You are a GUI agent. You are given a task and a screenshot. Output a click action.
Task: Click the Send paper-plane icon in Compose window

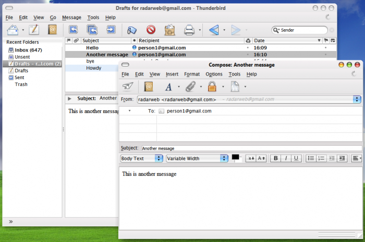128,86
